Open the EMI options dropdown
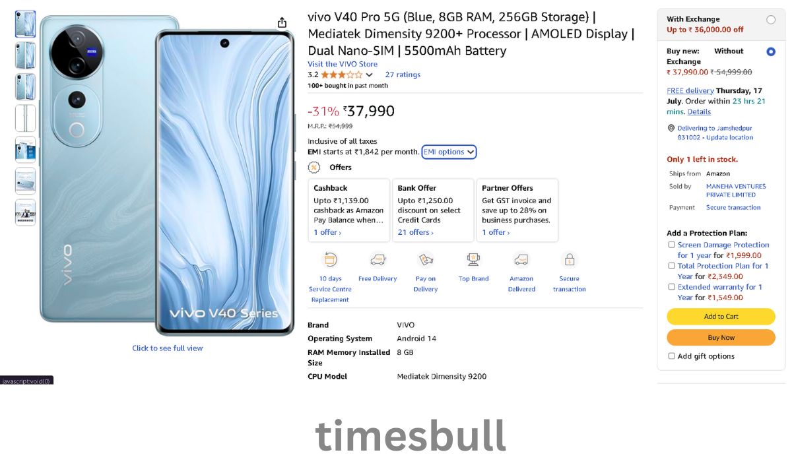Image resolution: width=792 pixels, height=475 pixels. pyautogui.click(x=449, y=152)
